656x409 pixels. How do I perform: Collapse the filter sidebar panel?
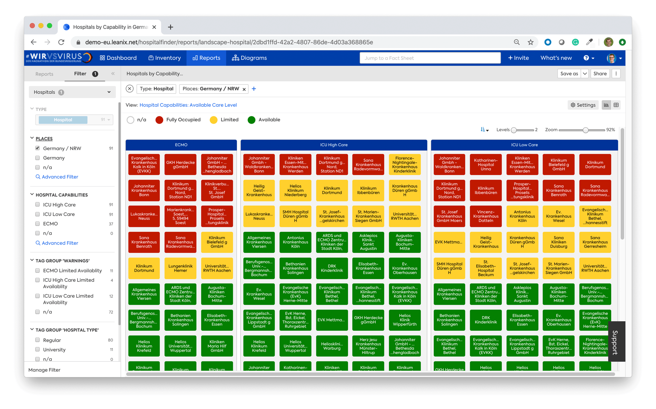coord(113,74)
